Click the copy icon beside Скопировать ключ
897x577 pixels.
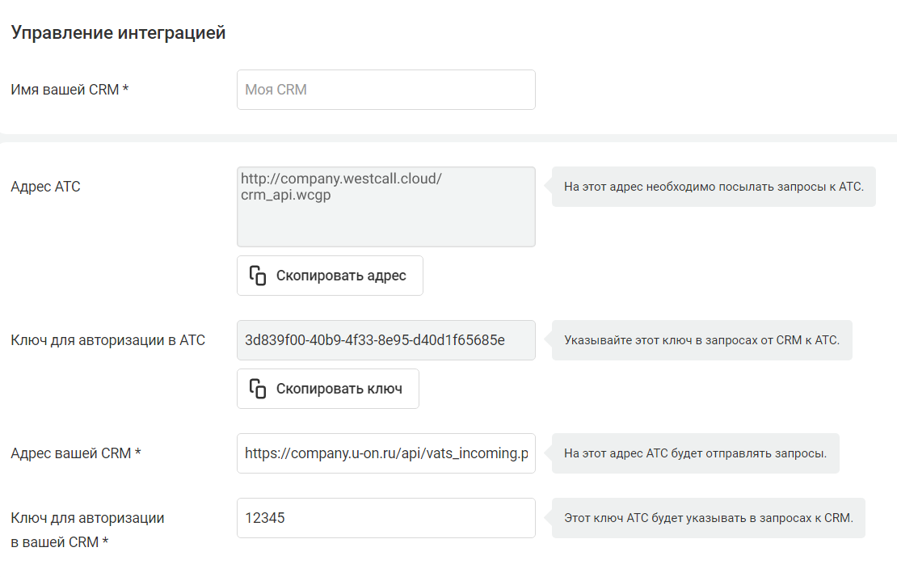pyautogui.click(x=258, y=389)
